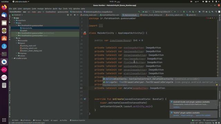This screenshot has width=221, height=124.
Task: Open the Debug app bug icon
Action: [184, 12]
